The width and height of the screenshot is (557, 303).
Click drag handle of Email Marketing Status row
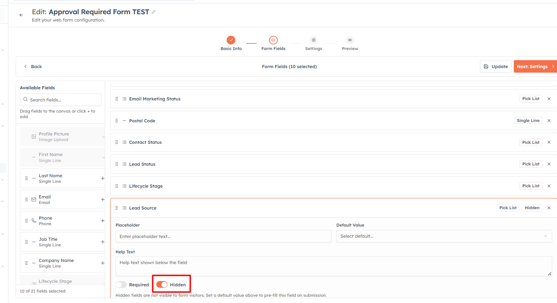(x=117, y=99)
